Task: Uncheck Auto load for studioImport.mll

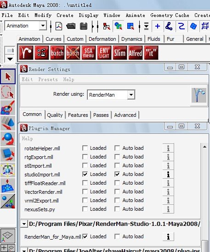Action: (117, 175)
